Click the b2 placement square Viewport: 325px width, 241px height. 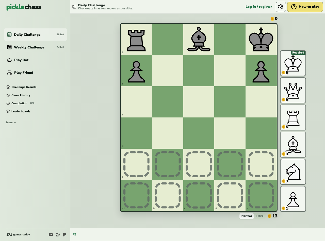click(168, 164)
